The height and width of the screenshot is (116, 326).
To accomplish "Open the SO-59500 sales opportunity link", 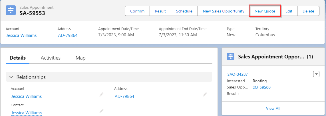I will (x=261, y=87).
